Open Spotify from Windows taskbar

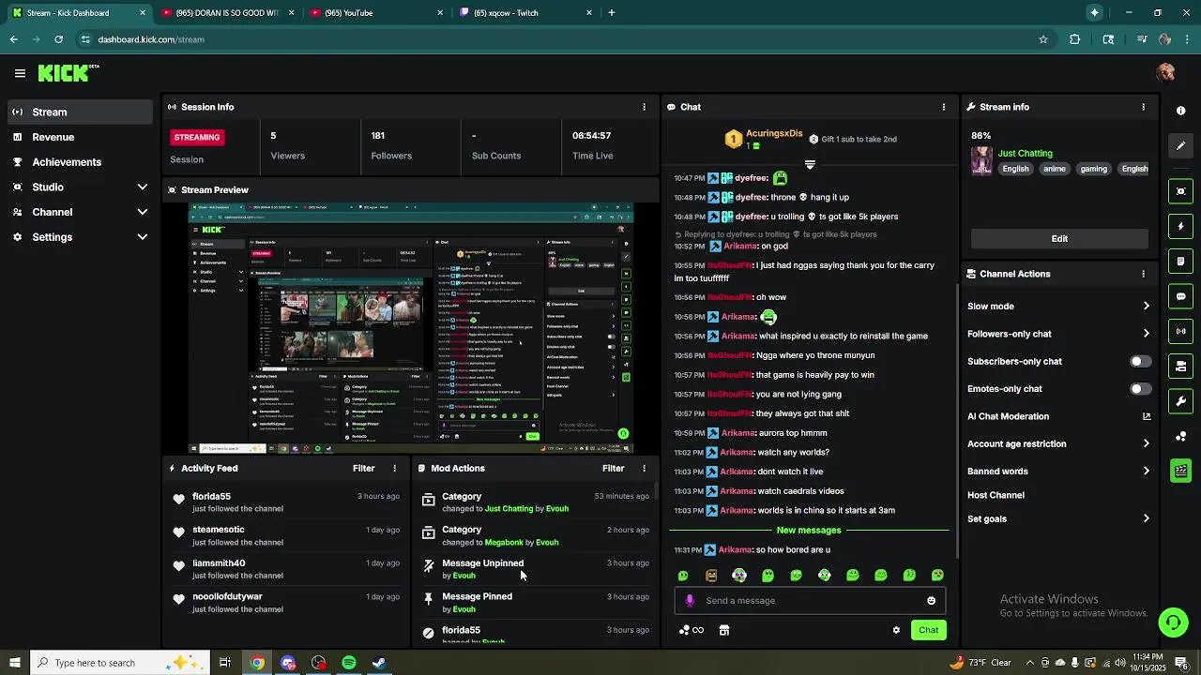point(349,663)
